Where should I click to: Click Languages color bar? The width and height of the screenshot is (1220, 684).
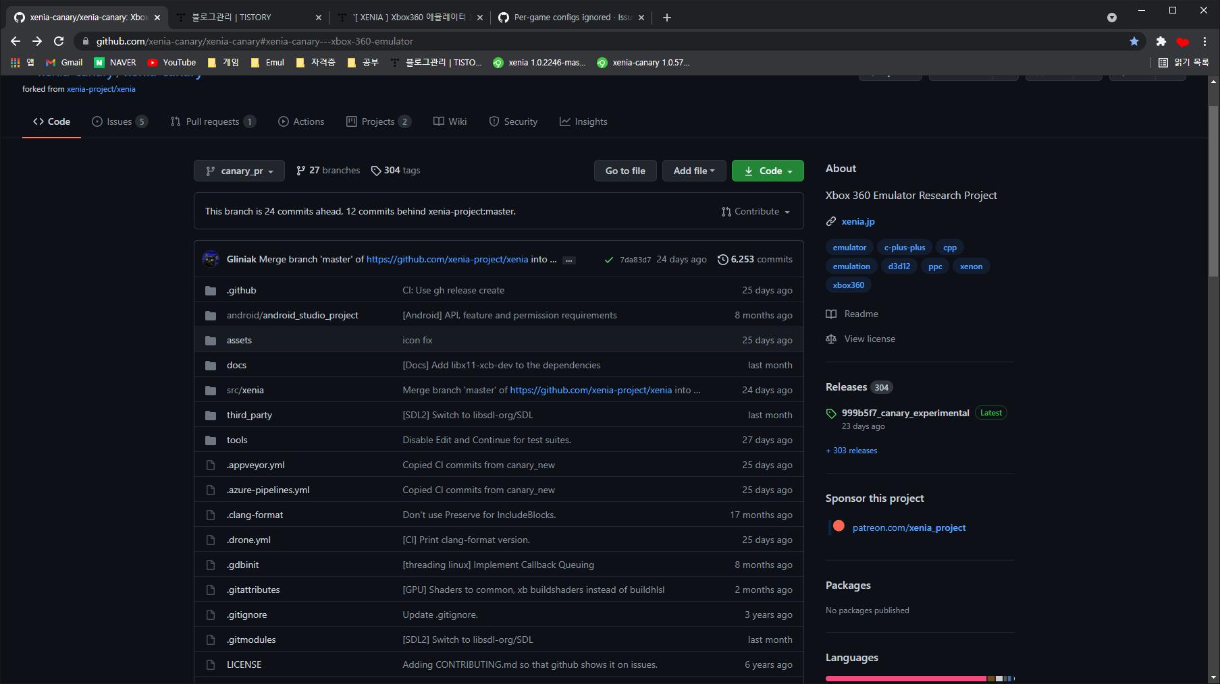point(920,679)
